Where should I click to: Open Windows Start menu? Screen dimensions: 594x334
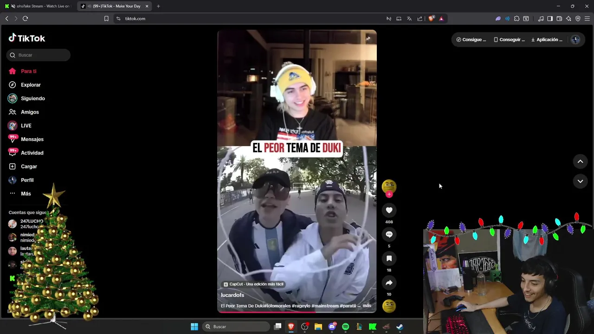pos(194,327)
